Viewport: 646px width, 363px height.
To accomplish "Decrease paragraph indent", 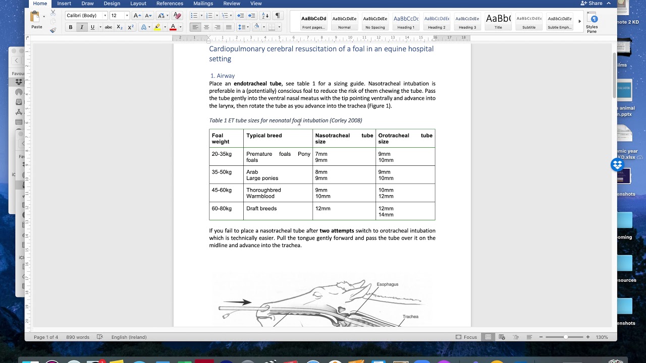I will (x=241, y=16).
